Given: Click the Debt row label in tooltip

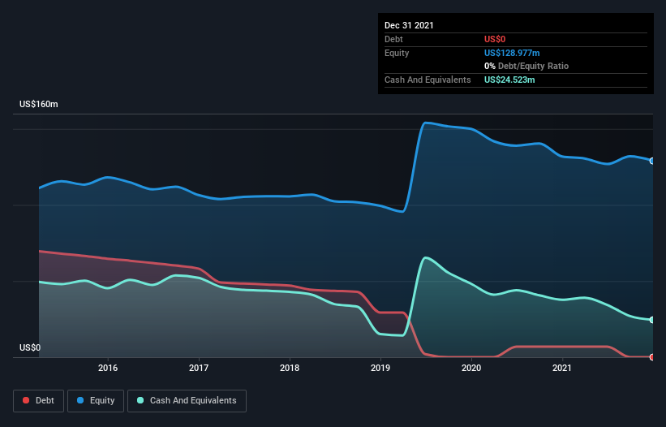Looking at the screenshot, I should (393, 39).
